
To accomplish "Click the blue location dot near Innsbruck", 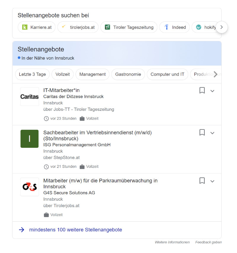I will pos(19,58).
